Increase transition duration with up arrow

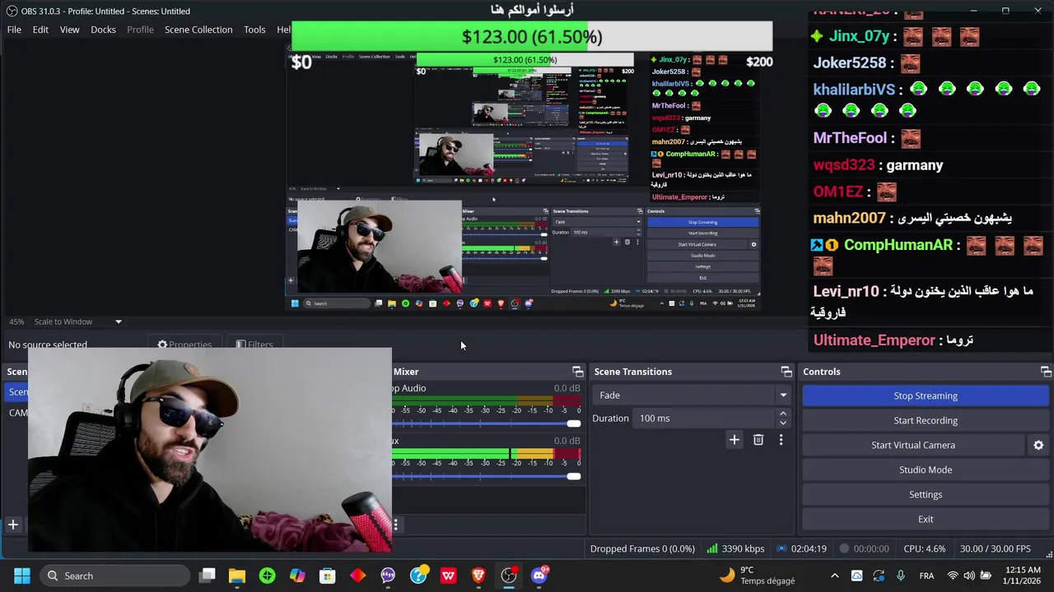(783, 414)
